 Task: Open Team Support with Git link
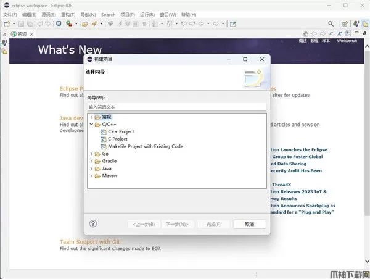pyautogui.click(x=90, y=242)
